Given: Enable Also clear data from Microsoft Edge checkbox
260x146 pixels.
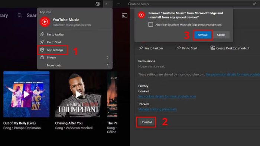Looking at the screenshot, I should [x=150, y=24].
